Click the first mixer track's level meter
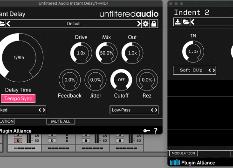Image resolution: width=233 pixels, height=168 pixels. tap(29, 139)
